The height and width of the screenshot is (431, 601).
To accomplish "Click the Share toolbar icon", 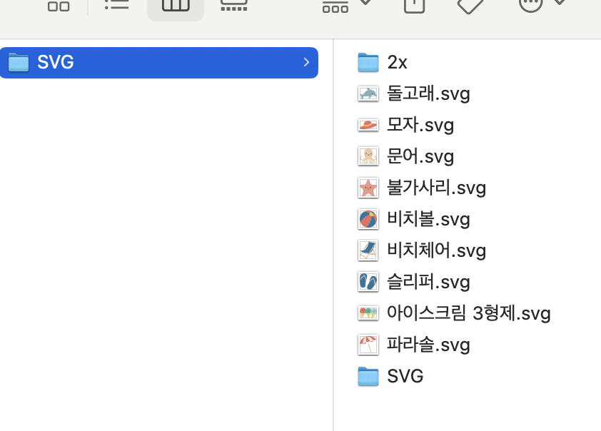I will tap(414, 6).
